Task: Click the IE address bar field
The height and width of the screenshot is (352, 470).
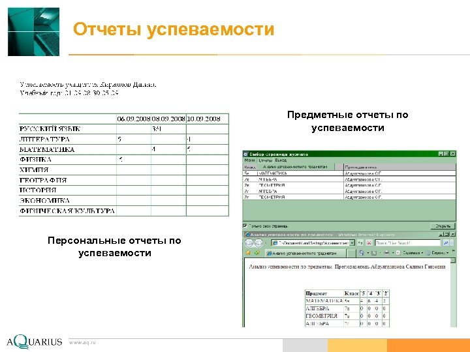Action: pos(311,243)
